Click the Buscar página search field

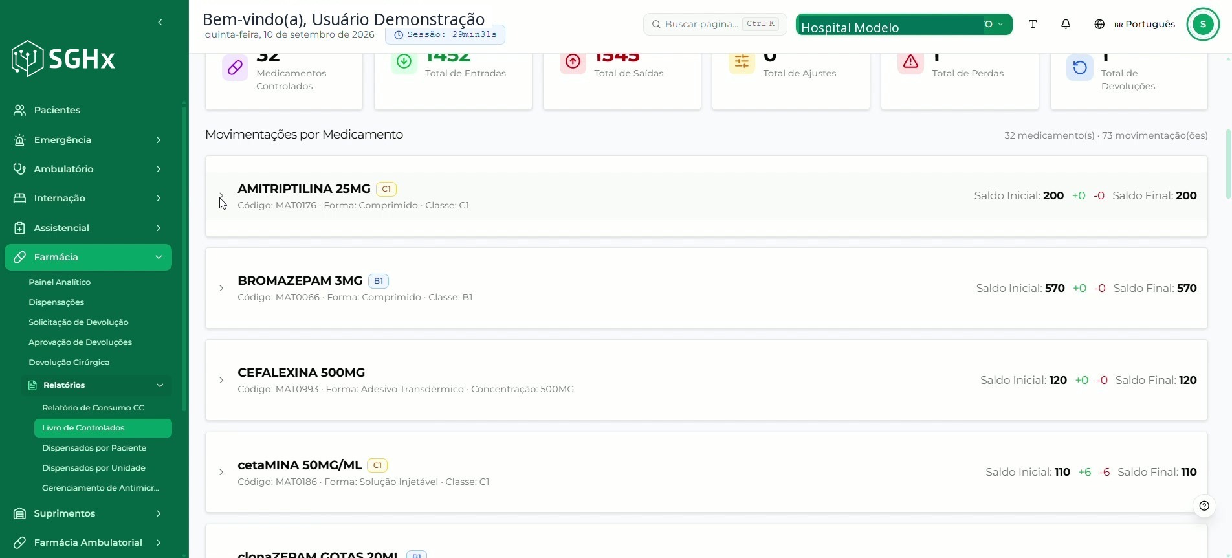pyautogui.click(x=715, y=24)
